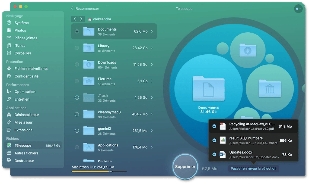Open Pièces jointes envelope icon
Image resolution: width=309 pixels, height=184 pixels.
click(9, 38)
